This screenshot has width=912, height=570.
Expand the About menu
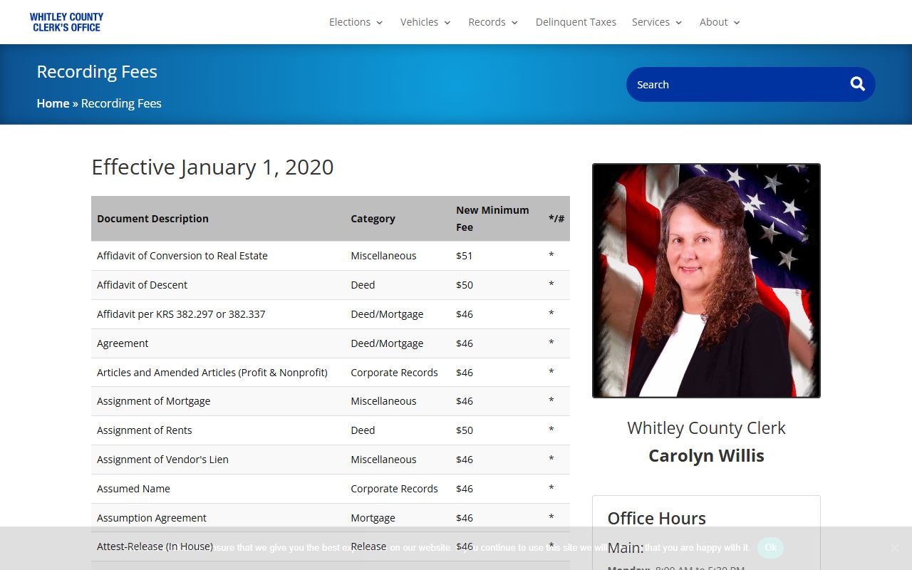point(720,22)
